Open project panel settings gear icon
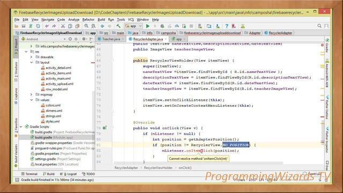Image resolution: width=343 pixels, height=193 pixels. (x=84, y=39)
